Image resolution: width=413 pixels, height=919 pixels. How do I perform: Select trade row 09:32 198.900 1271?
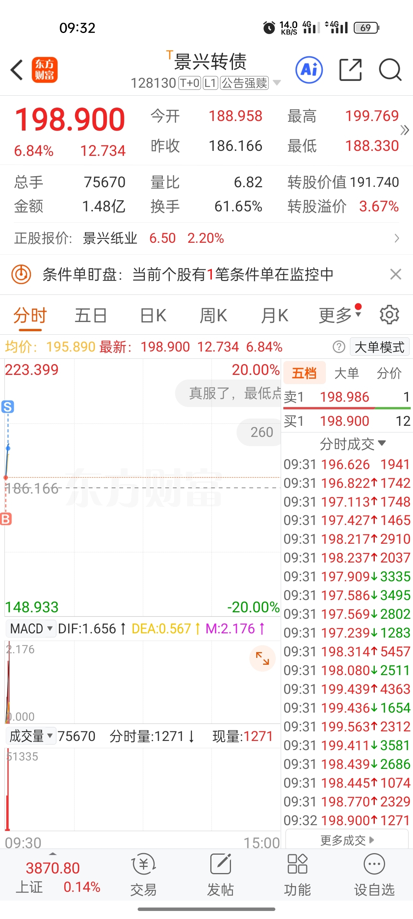[x=347, y=821]
